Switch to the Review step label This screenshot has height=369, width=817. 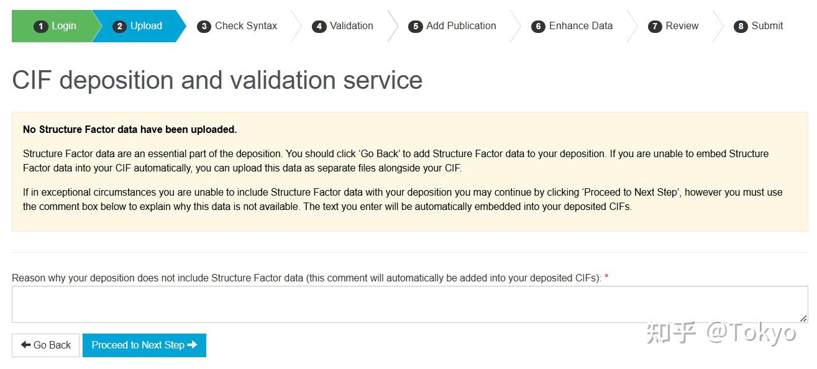(682, 26)
